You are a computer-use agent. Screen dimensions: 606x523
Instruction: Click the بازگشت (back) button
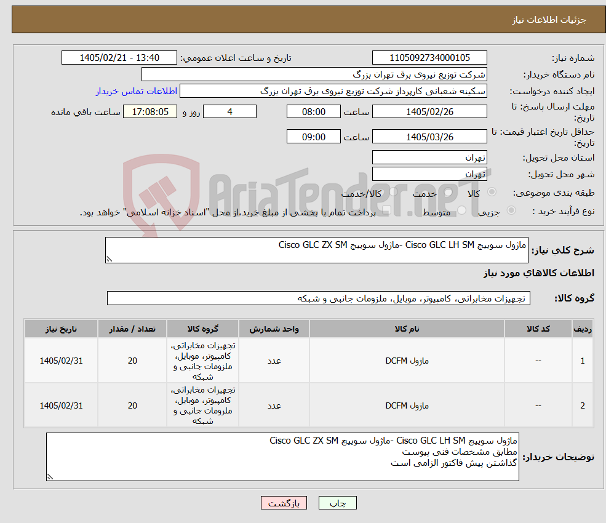tap(284, 503)
